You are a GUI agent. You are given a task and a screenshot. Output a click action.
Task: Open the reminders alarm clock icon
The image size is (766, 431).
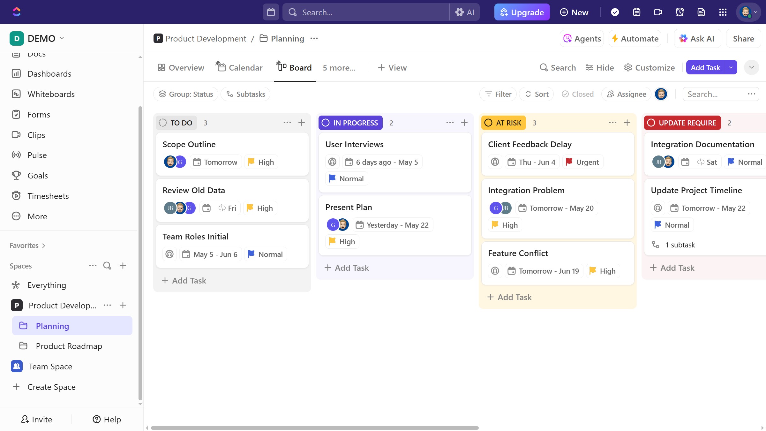tap(680, 12)
